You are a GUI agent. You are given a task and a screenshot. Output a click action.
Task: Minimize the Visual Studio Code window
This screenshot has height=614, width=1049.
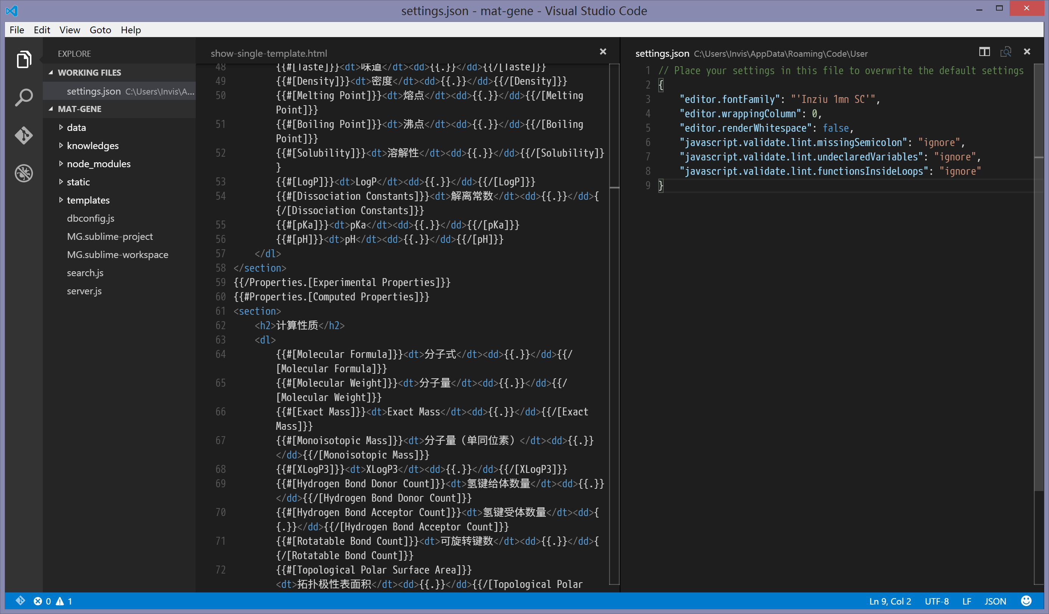979,8
